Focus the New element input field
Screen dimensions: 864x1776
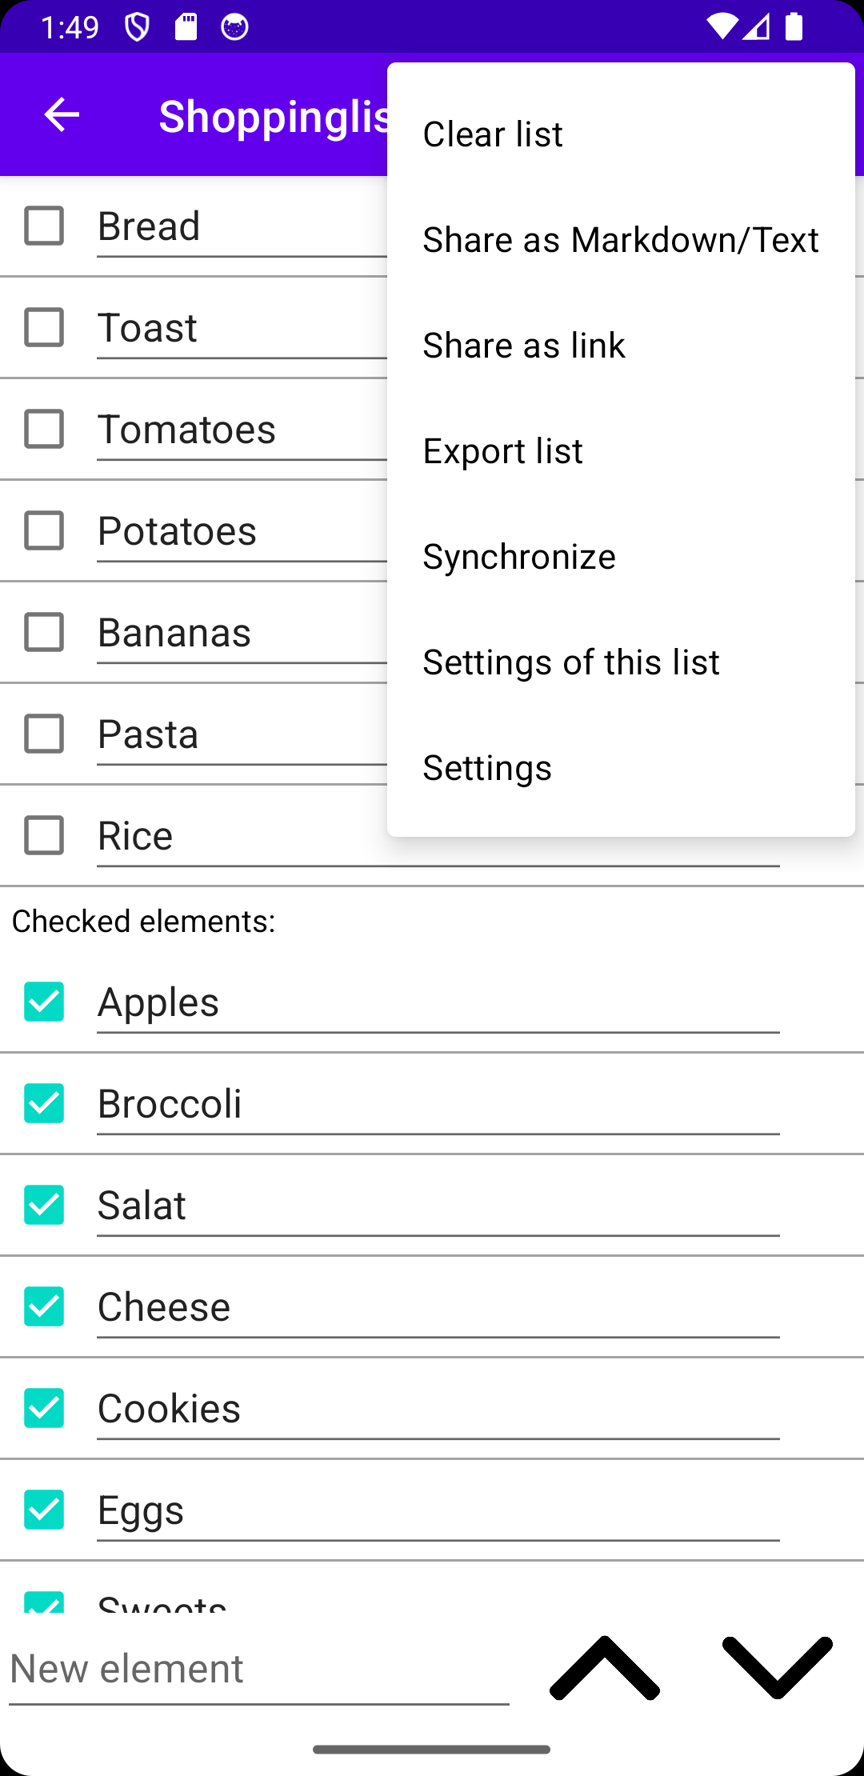(x=259, y=1669)
